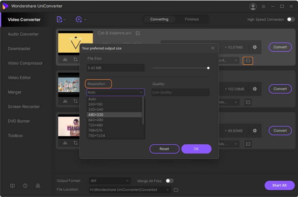Image resolution: width=298 pixels, height=197 pixels.
Task: Click the Reset button in dialog
Action: coord(164,149)
